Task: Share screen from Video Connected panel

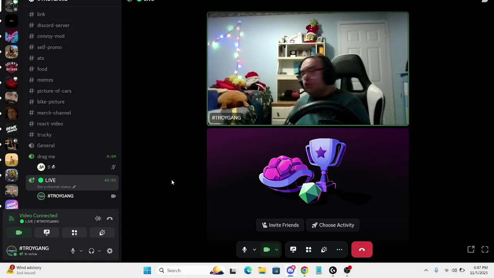Action: pyautogui.click(x=47, y=232)
